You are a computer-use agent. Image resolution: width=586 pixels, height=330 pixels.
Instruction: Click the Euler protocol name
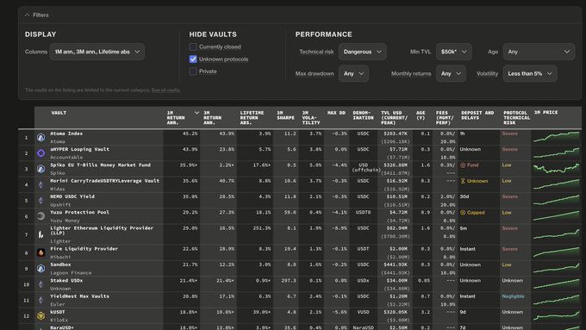coord(58,304)
